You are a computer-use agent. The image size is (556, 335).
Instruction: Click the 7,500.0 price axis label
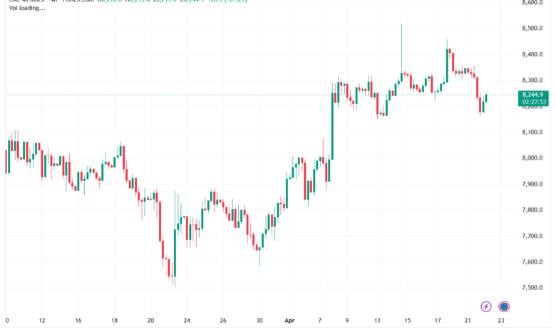(532, 288)
